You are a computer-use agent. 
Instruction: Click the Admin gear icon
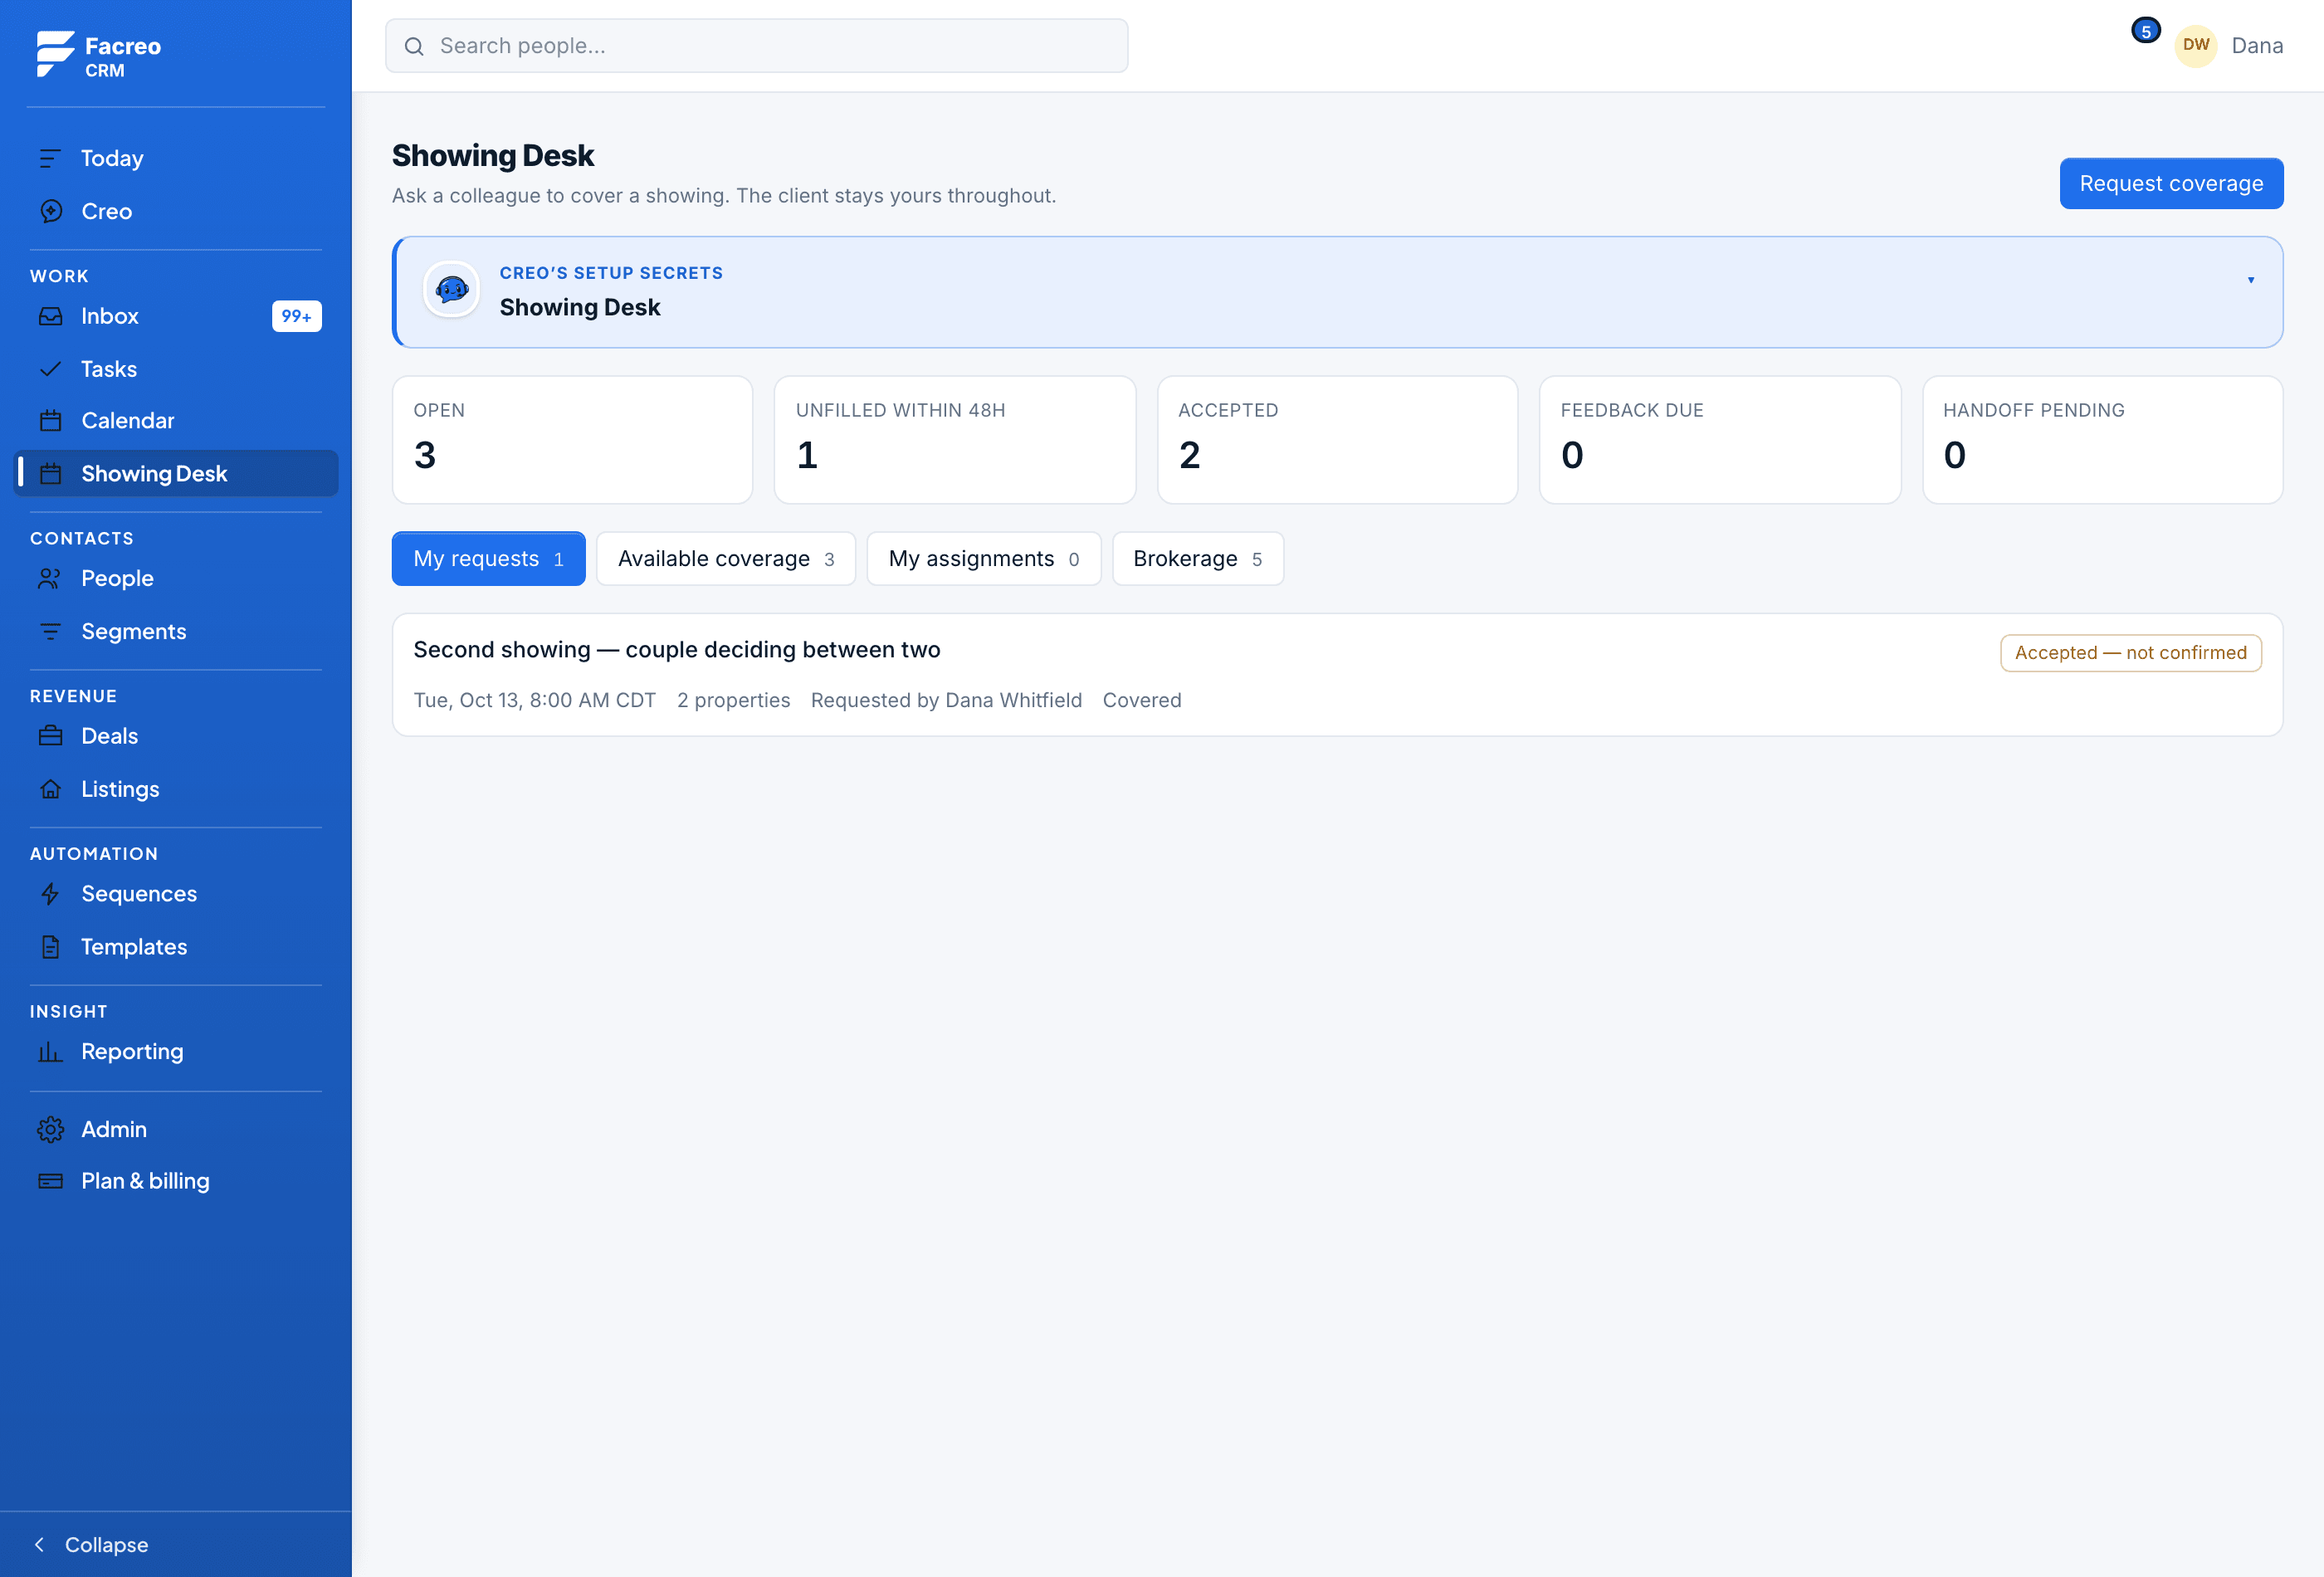point(50,1130)
